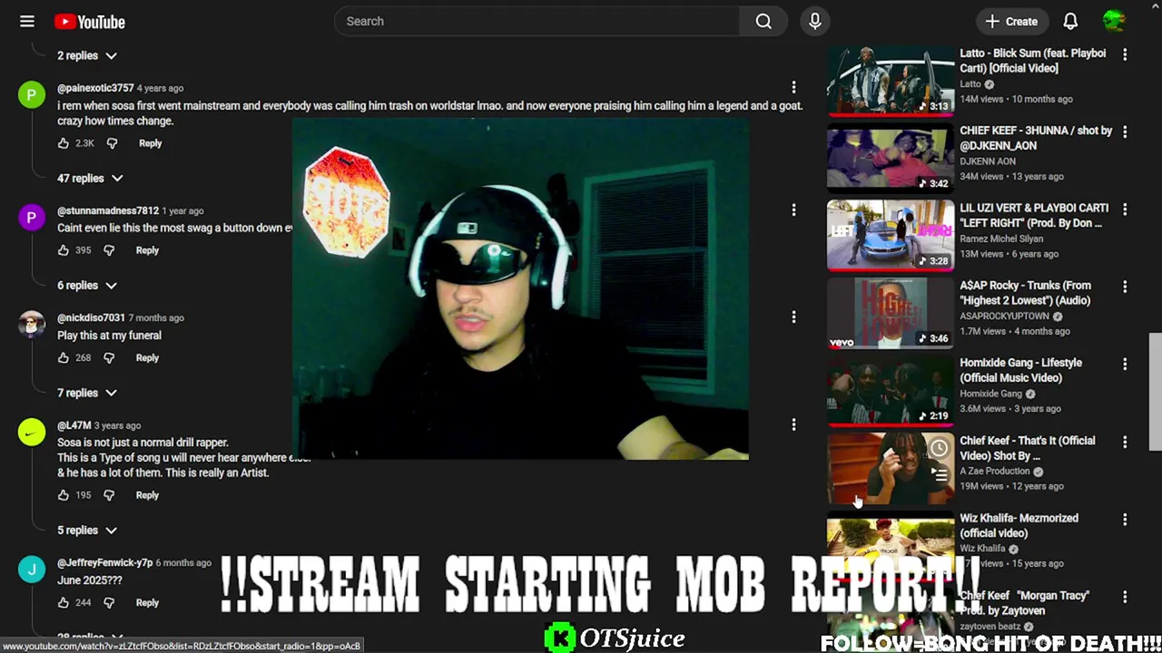Open @L47M channel link
The height and width of the screenshot is (653, 1162).
point(74,425)
